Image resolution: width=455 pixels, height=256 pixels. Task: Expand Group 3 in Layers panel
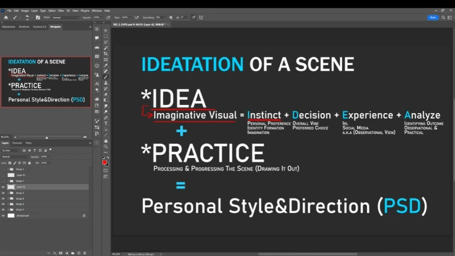click(8, 193)
